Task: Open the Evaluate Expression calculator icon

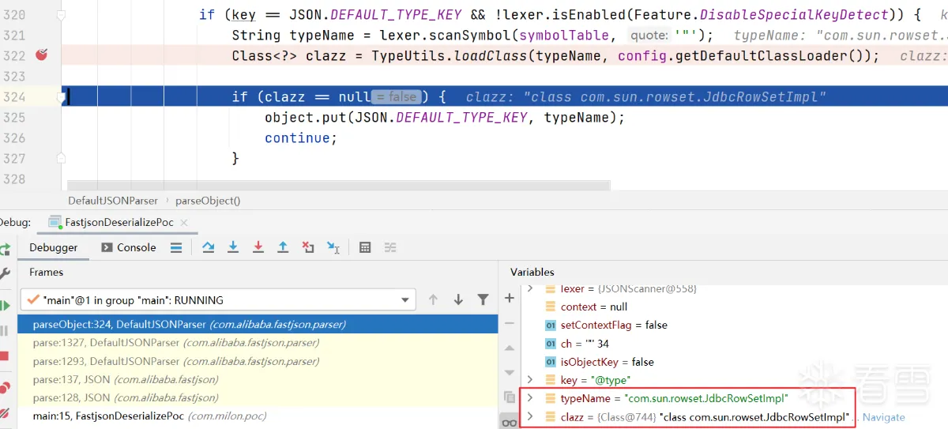Action: click(x=365, y=247)
